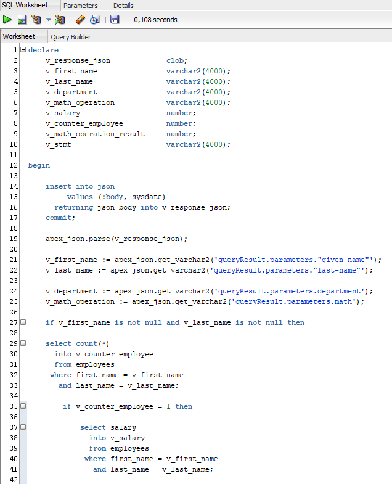Click the 'declare' keyword
This screenshot has width=392, height=484.
(43, 50)
